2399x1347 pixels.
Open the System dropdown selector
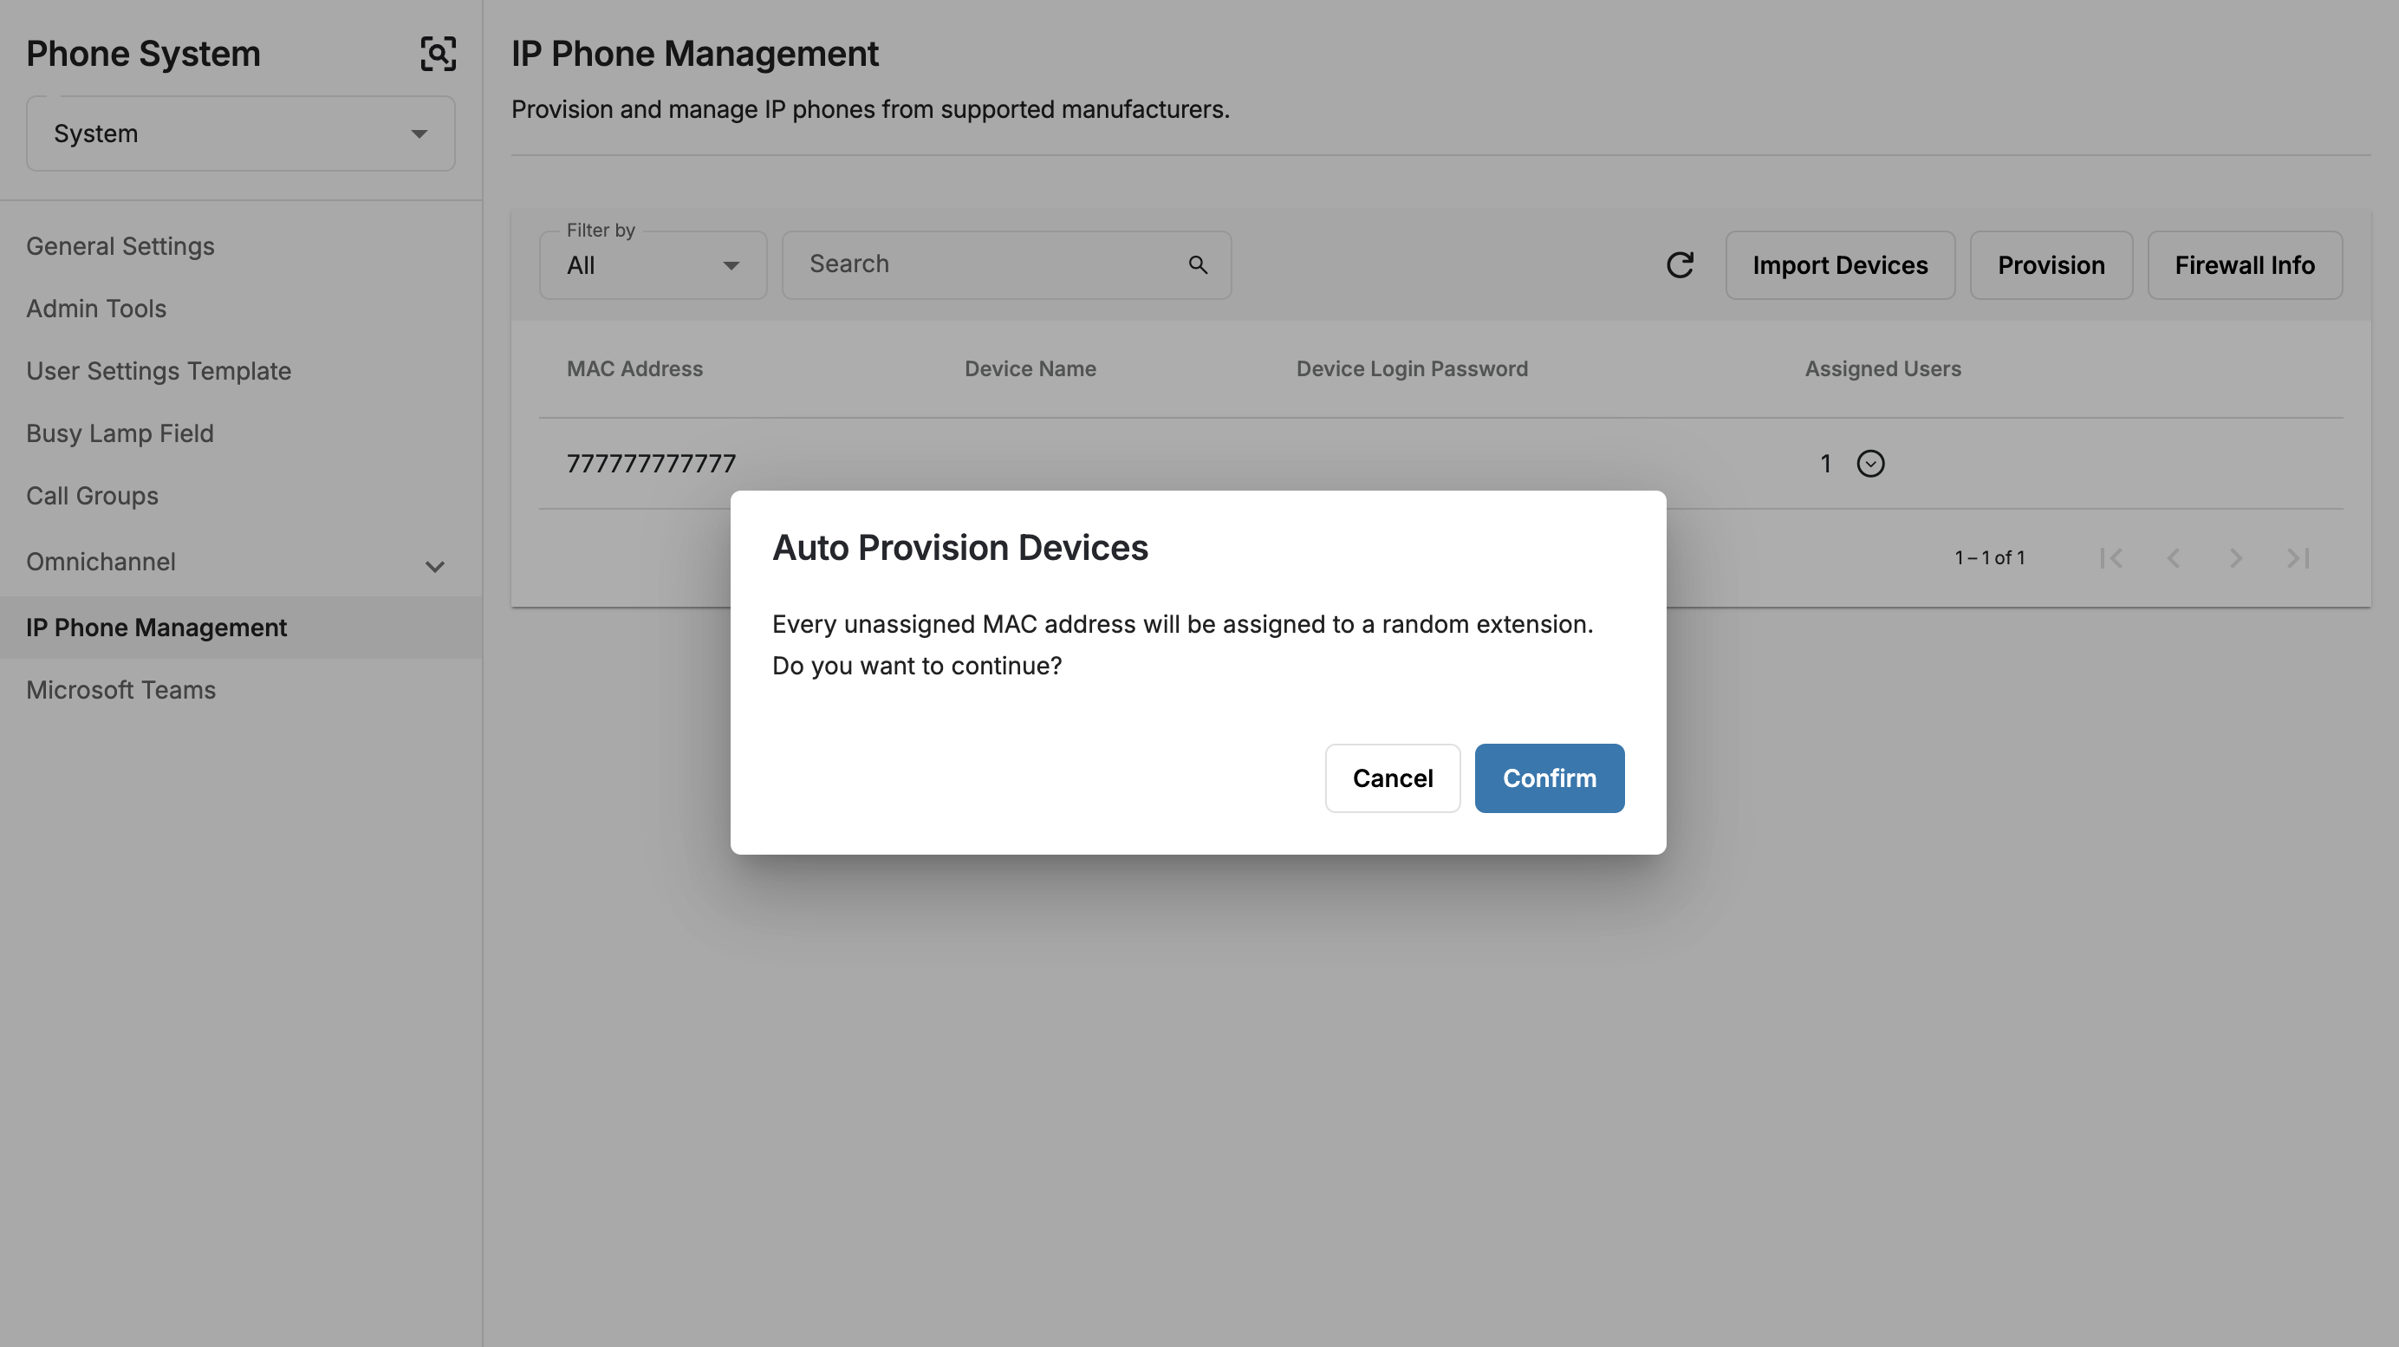[x=240, y=134]
